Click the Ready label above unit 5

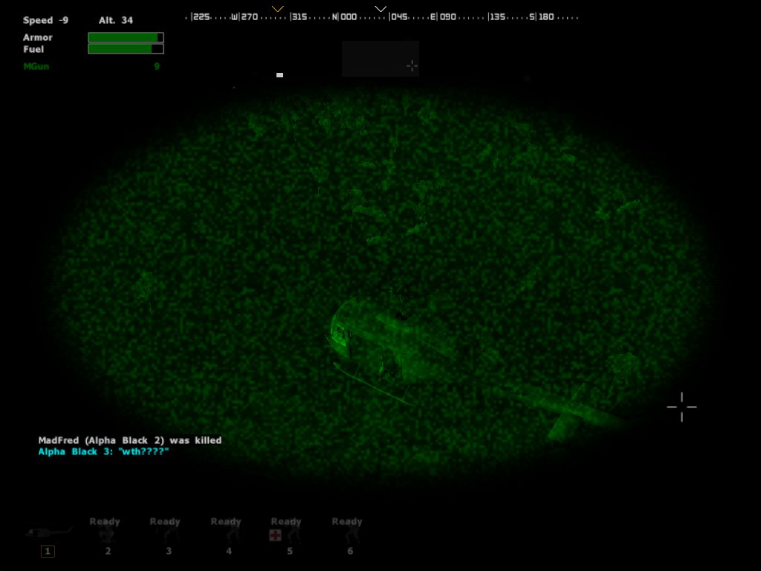point(286,521)
